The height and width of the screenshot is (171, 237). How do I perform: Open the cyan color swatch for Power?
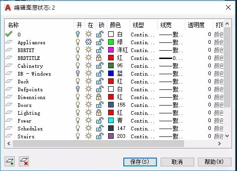coord(111,120)
